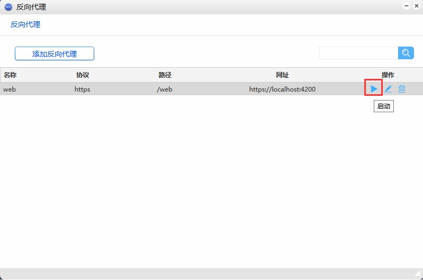This screenshot has width=423, height=280.
Task: Click the 操作 column header
Action: pyautogui.click(x=388, y=75)
